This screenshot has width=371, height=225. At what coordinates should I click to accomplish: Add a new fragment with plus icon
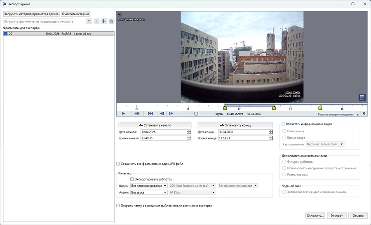[x=103, y=21]
